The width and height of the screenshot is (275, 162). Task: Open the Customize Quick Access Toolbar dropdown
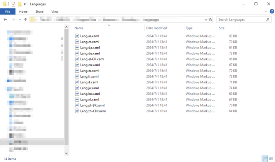25,4
